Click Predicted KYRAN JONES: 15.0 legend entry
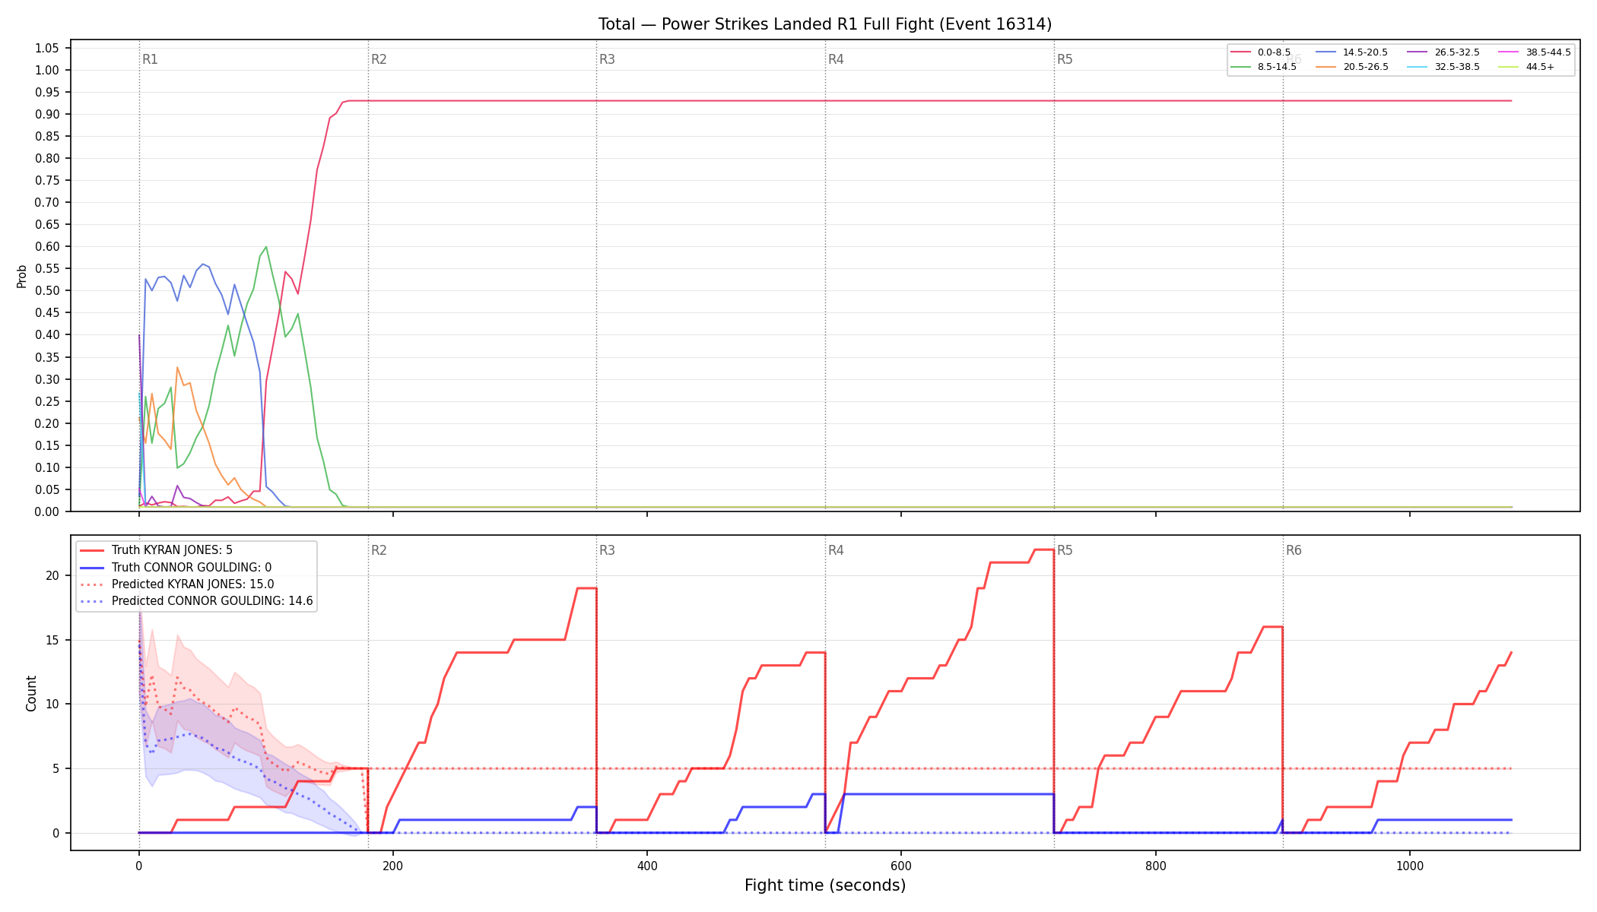The image size is (1597, 912). click(x=176, y=584)
